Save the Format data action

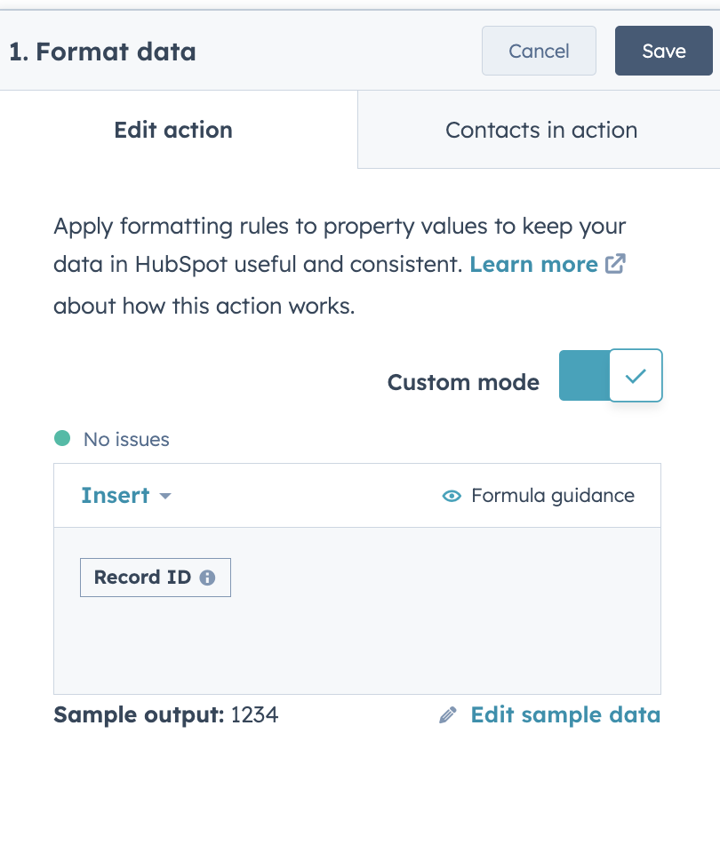(663, 51)
